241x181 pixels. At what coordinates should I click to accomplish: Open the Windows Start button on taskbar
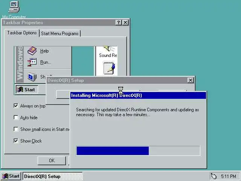click(11, 176)
